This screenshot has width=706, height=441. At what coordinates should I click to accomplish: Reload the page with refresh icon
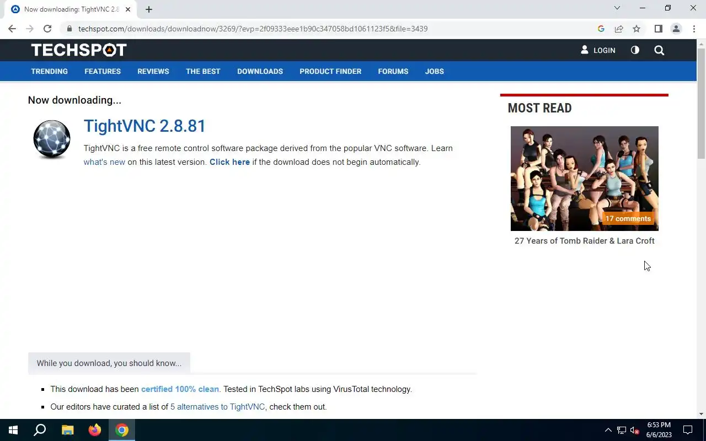47,29
